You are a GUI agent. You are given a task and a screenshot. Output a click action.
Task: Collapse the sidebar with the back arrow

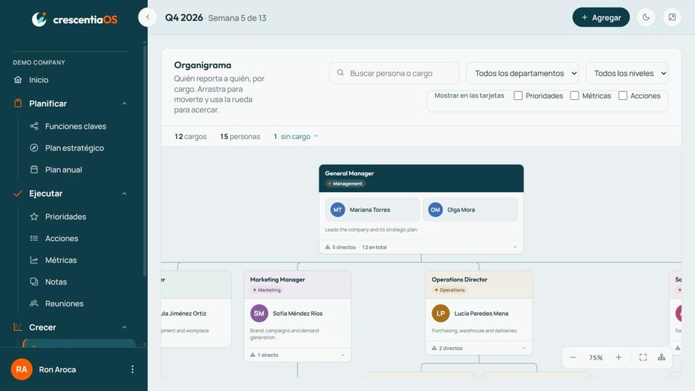148,17
